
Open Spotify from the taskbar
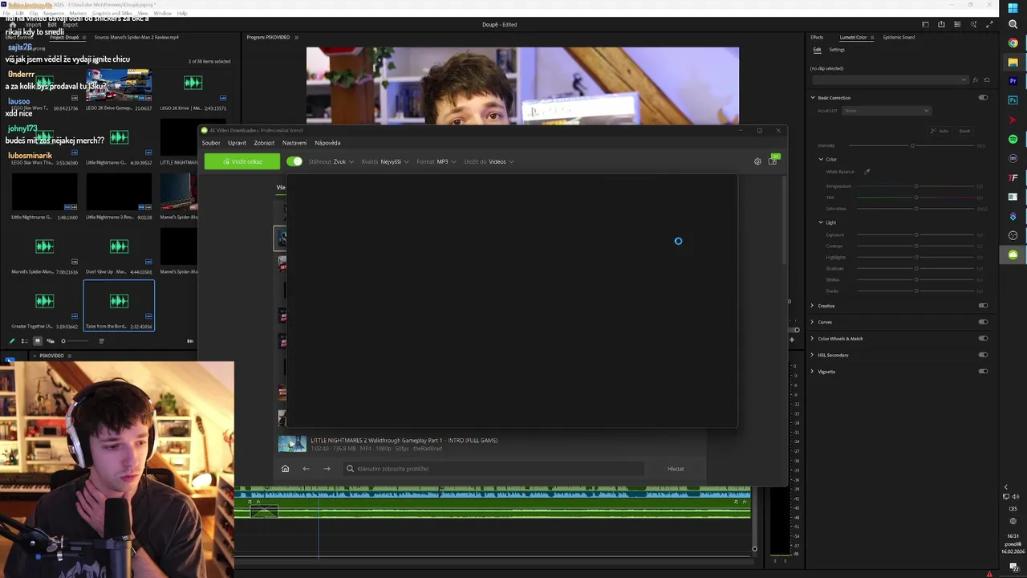coord(1013,139)
